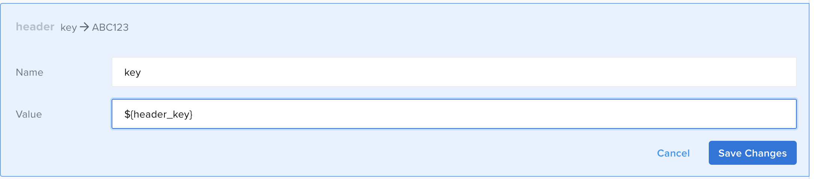Click the ABC123 value in summary

(110, 27)
